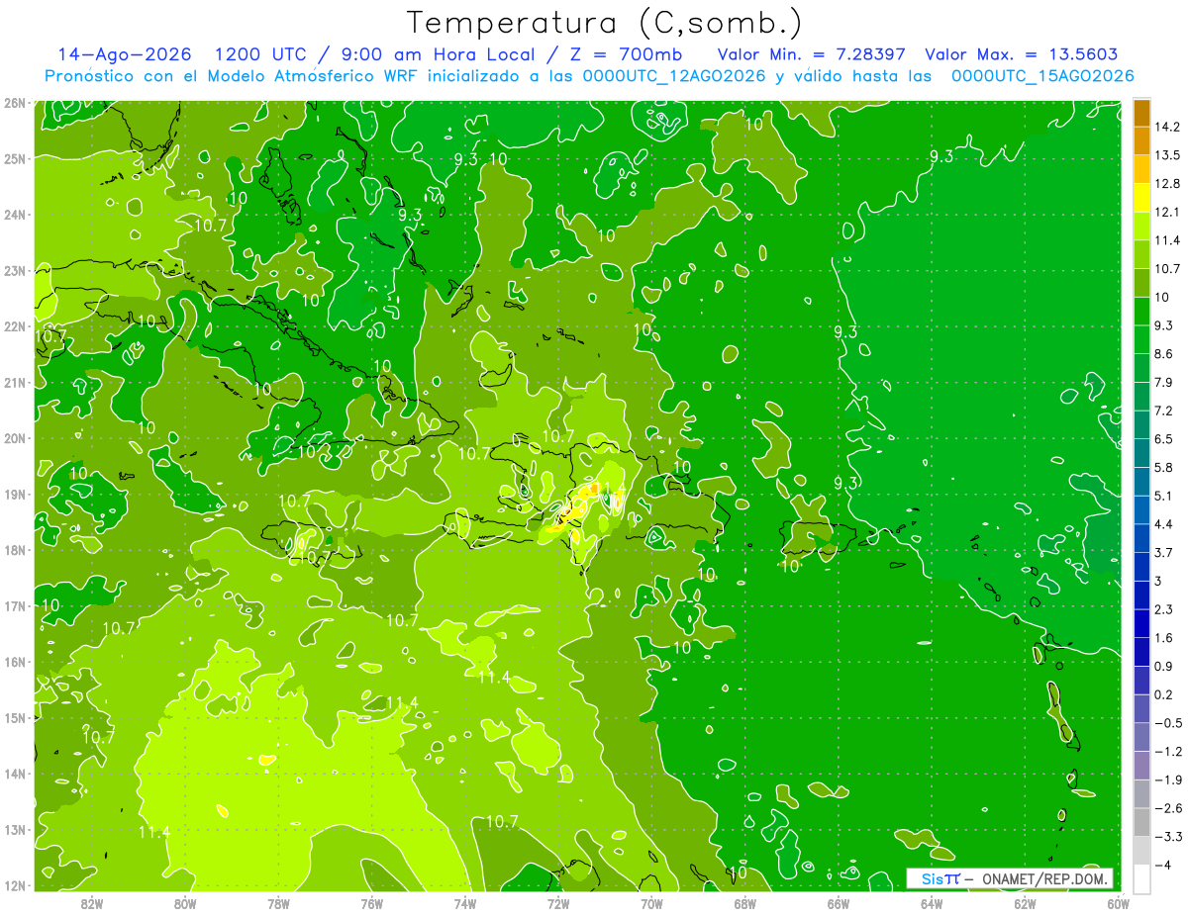This screenshot has height=917, width=1188.
Task: Click the 13.5 colorbar label
Action: 1166,155
